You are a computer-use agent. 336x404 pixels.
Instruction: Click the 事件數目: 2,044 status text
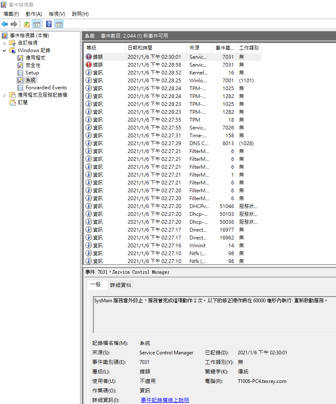point(134,36)
